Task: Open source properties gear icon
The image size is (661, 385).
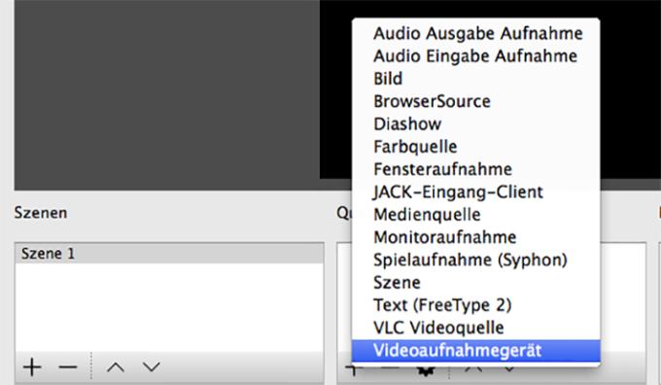Action: pyautogui.click(x=426, y=371)
